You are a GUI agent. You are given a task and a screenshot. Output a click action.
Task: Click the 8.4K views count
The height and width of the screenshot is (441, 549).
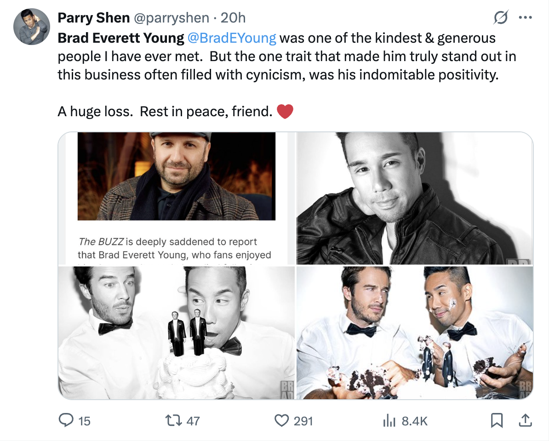(414, 420)
